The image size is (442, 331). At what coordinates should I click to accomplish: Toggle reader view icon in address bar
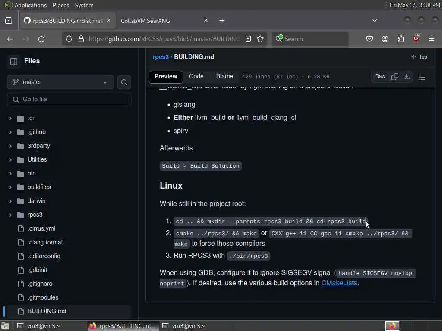(x=248, y=39)
